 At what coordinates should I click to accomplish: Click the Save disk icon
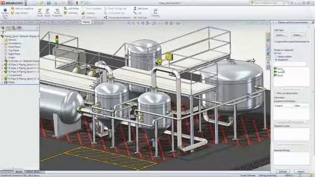click(49, 3)
